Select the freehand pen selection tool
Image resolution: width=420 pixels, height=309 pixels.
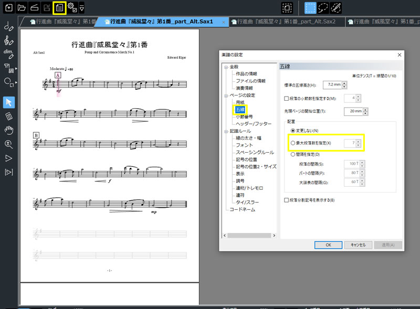(335, 8)
